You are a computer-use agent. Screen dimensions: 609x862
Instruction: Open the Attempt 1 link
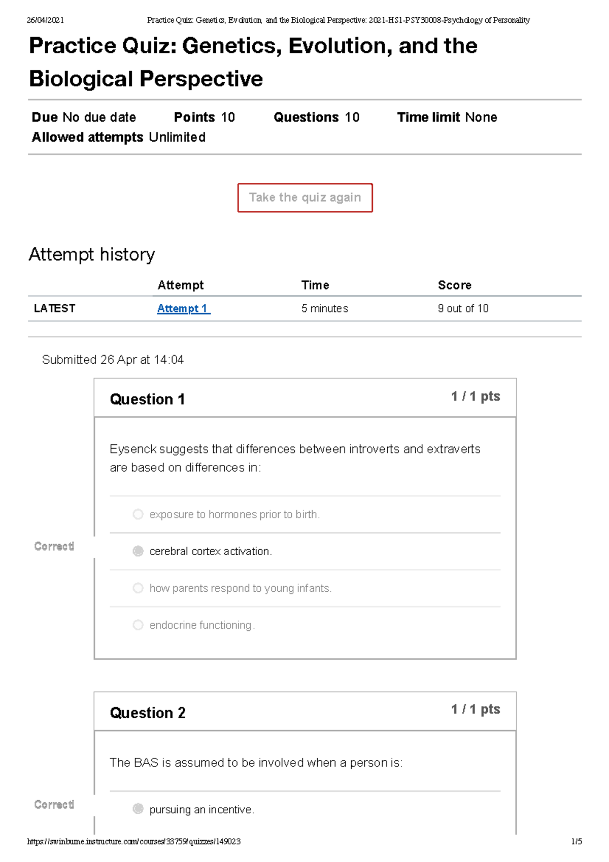(183, 308)
